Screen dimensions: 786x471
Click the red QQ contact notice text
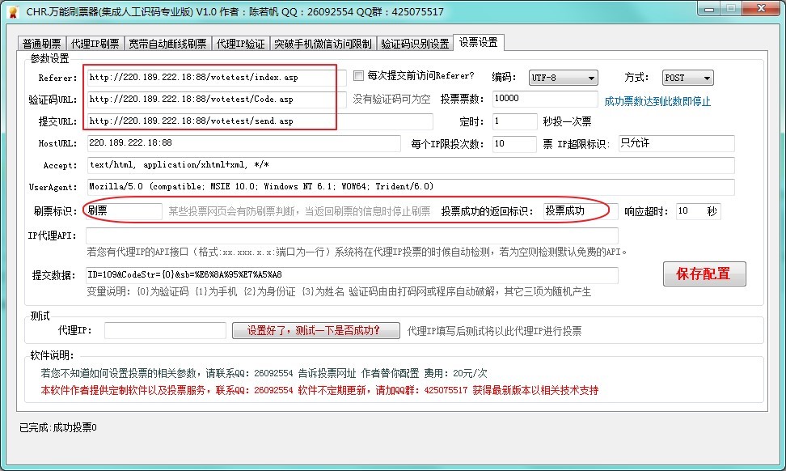(x=319, y=390)
